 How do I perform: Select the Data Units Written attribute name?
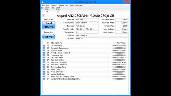57,60
